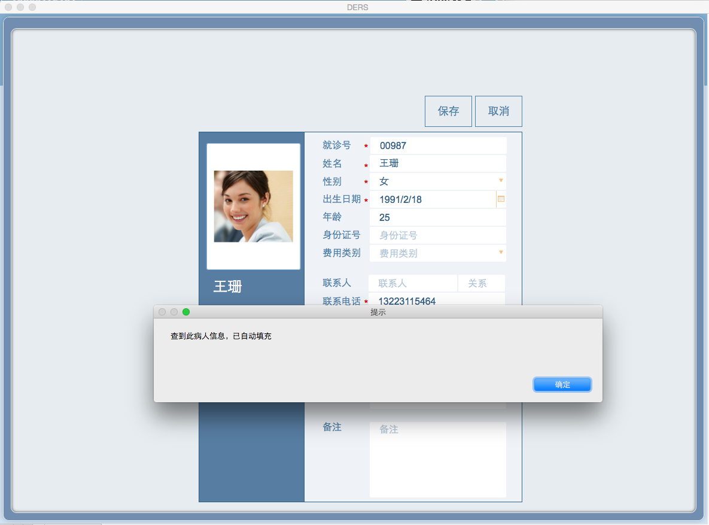Screen dimensions: 709x525
Task: Click the 取消 button
Action: click(498, 111)
